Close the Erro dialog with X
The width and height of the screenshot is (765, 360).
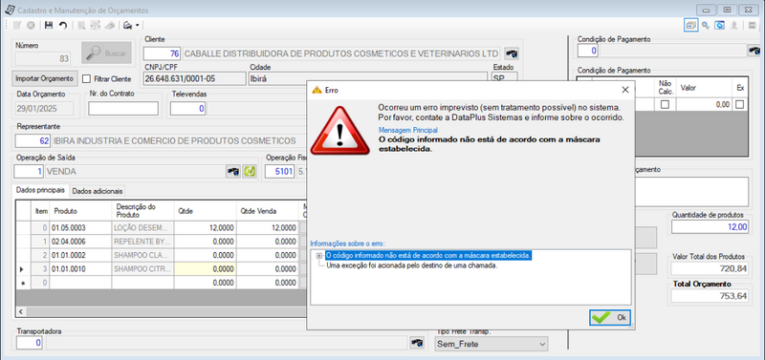625,90
